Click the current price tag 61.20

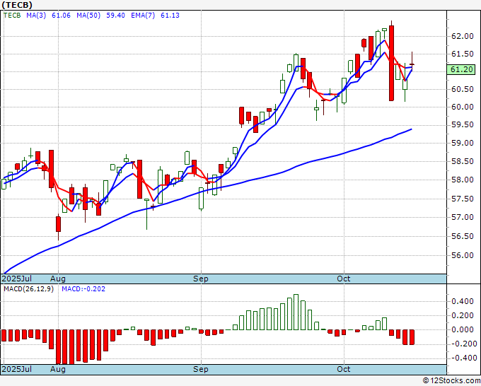461,69
